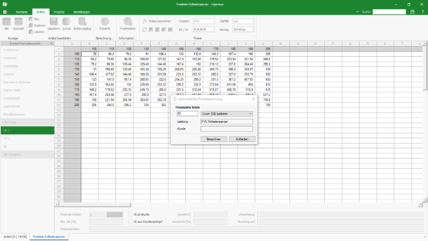The image size is (428, 241).
Task: Click the Suche input field
Action: tap(389, 12)
